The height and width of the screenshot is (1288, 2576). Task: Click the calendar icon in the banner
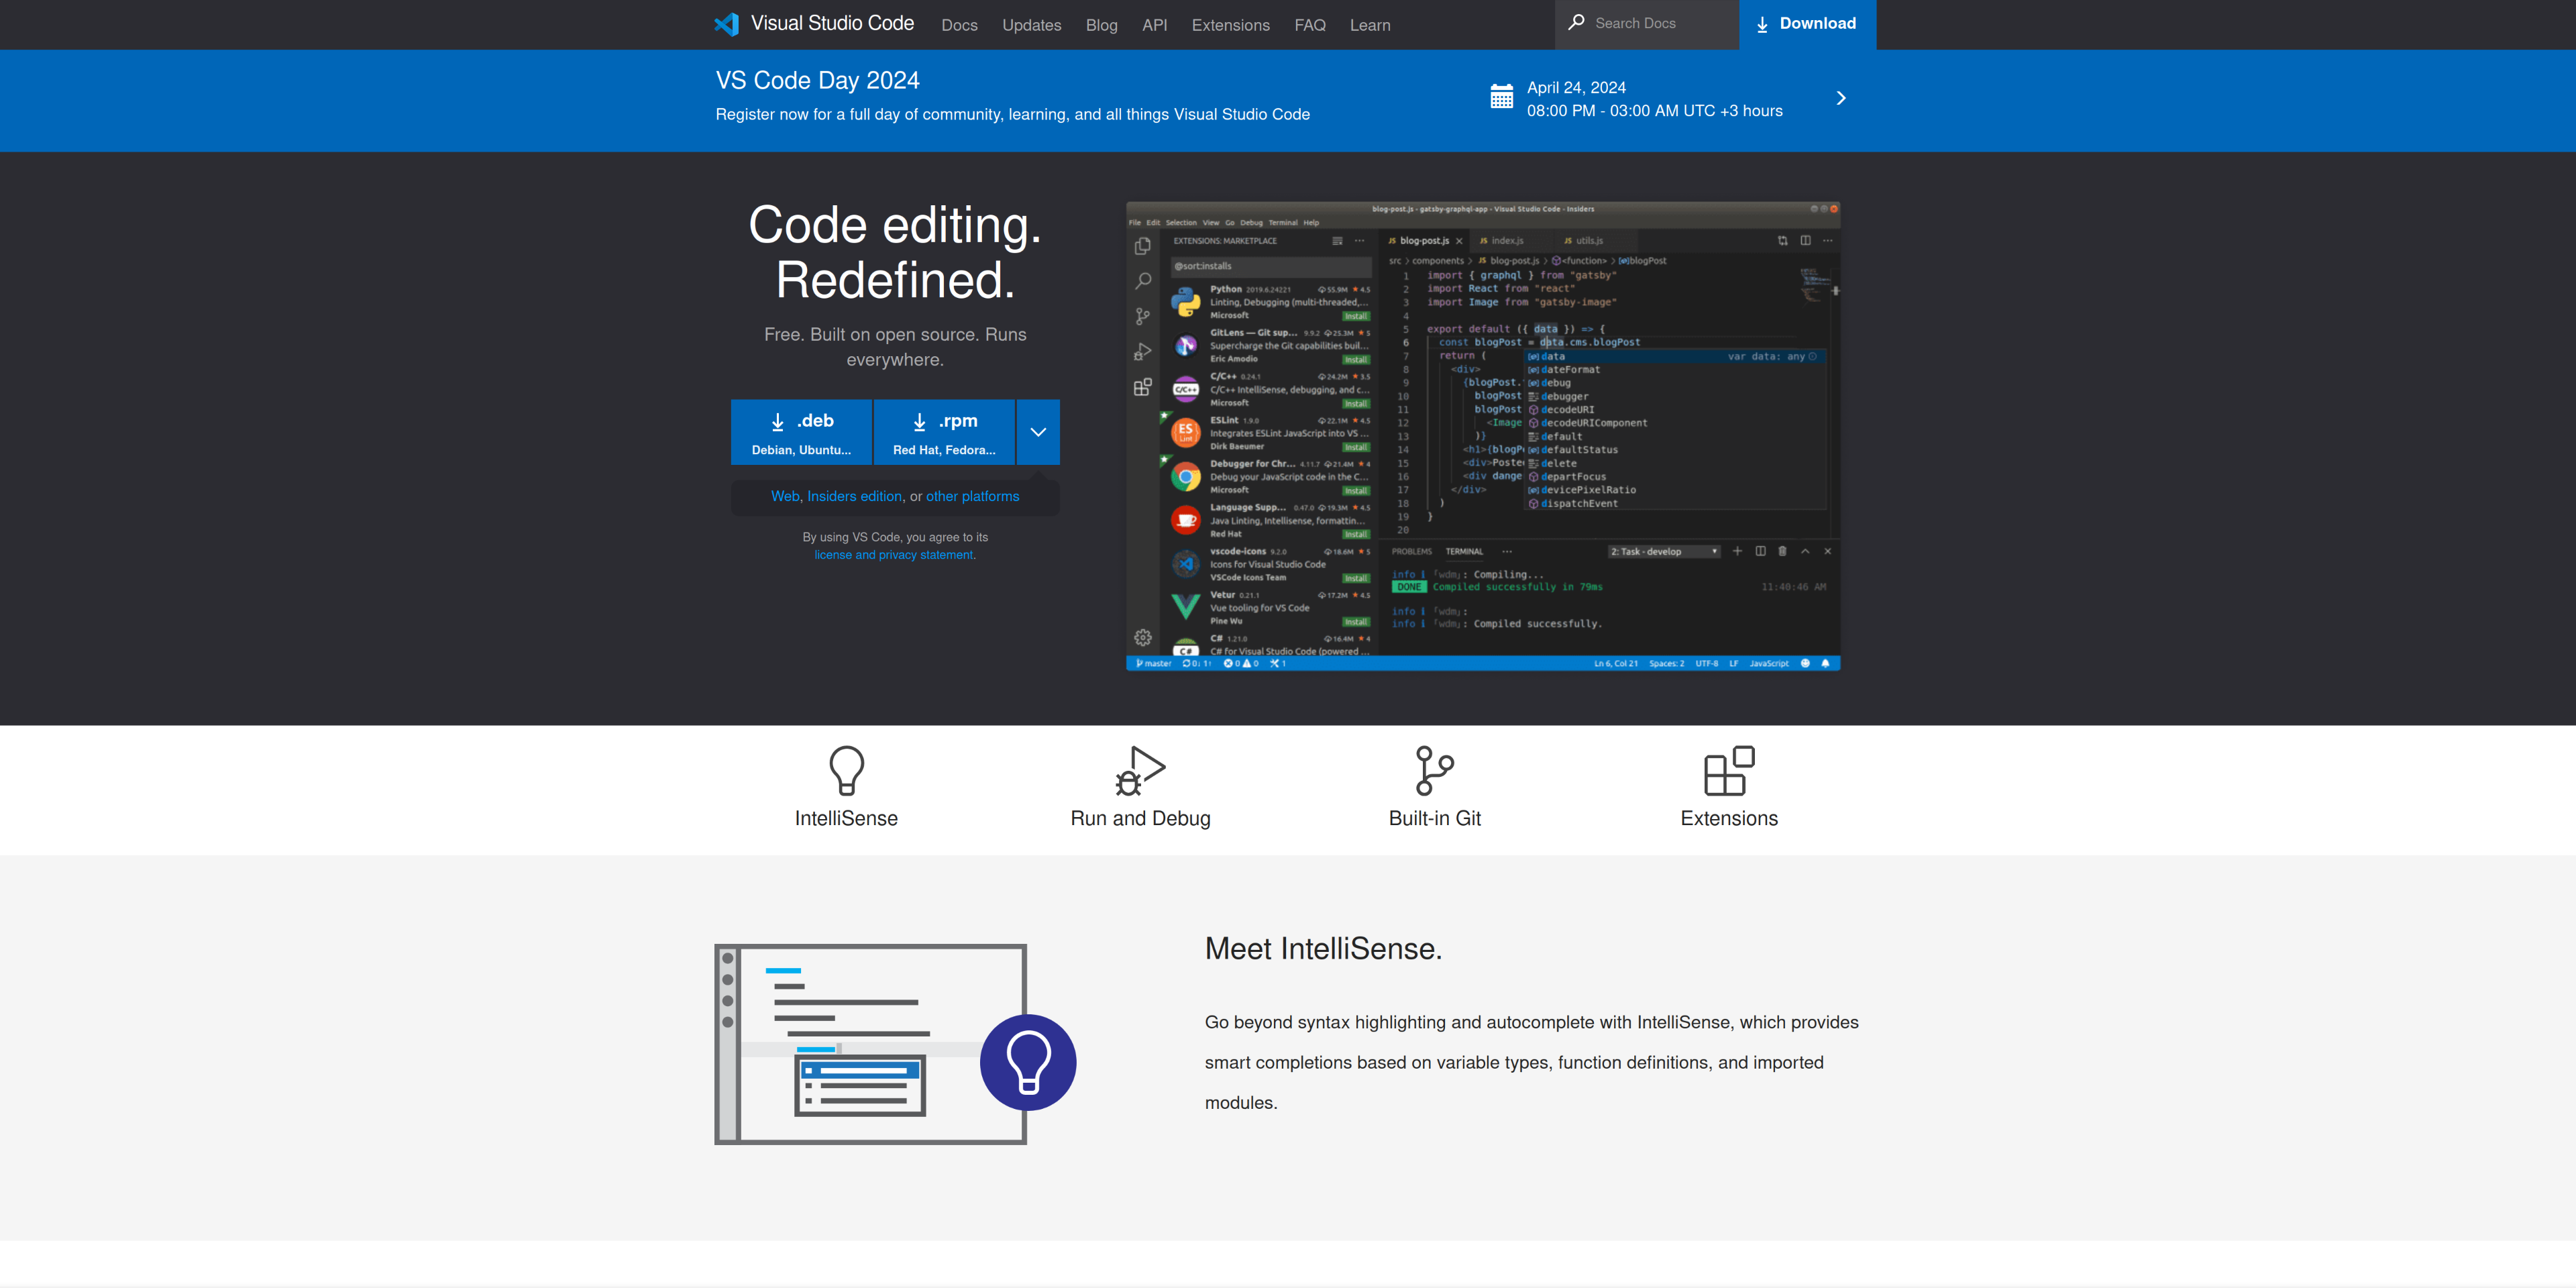click(x=1501, y=97)
